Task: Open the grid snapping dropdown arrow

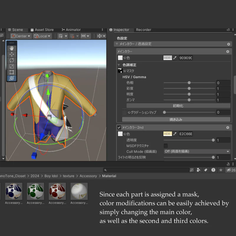Action: click(x=66, y=36)
